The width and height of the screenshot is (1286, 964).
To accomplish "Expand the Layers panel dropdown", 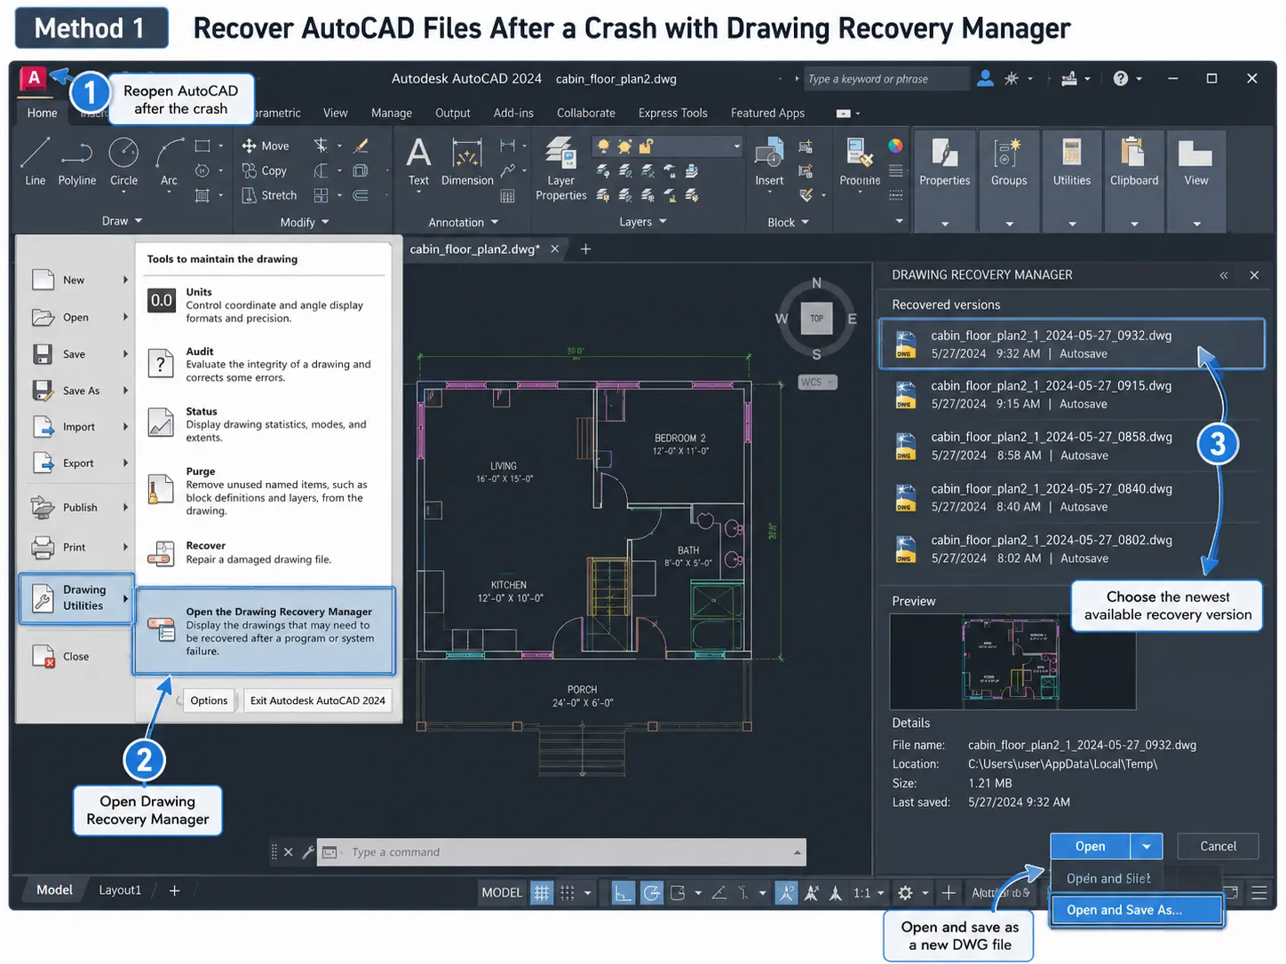I will tap(643, 222).
